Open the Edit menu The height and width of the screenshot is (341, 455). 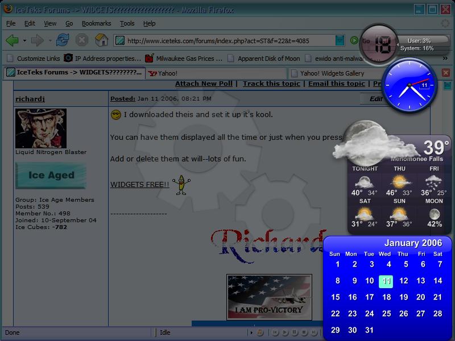(30, 23)
